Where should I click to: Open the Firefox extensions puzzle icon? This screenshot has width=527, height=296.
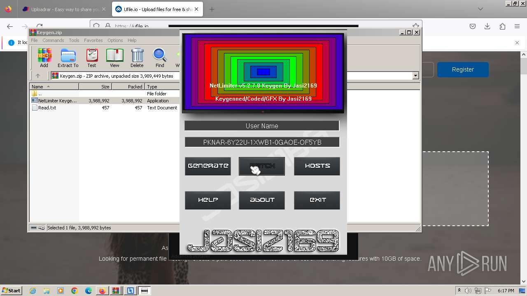point(502,26)
